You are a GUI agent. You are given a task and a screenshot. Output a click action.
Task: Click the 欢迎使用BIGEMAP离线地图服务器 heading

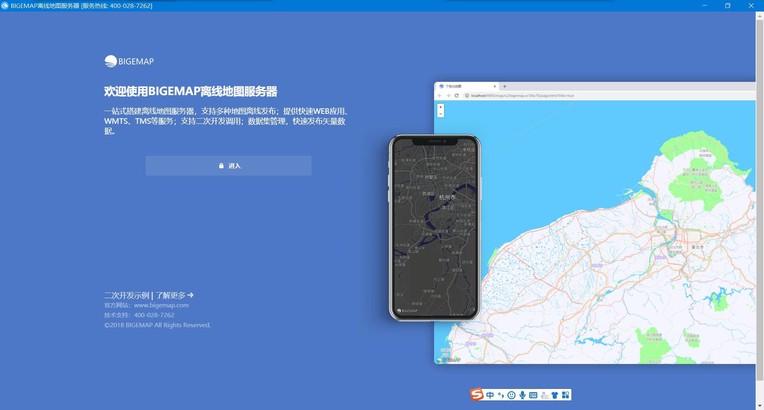(x=191, y=91)
